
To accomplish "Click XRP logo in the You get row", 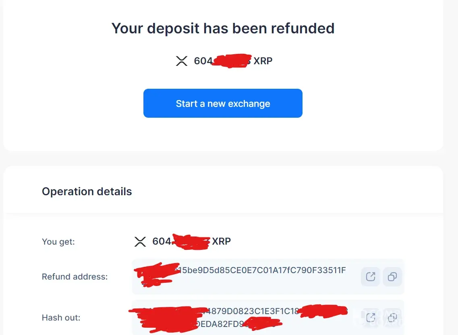I will point(140,241).
